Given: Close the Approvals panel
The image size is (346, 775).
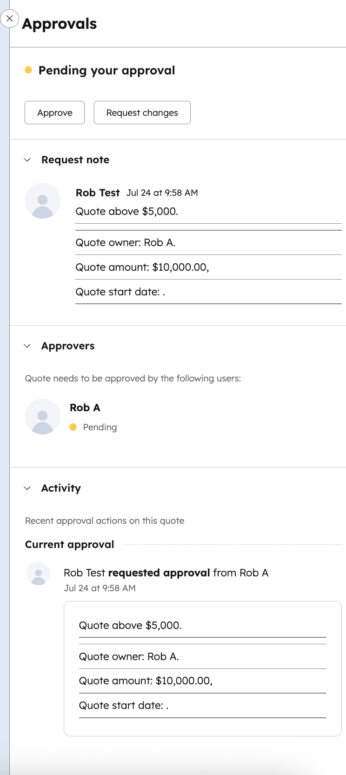Looking at the screenshot, I should (9, 18).
